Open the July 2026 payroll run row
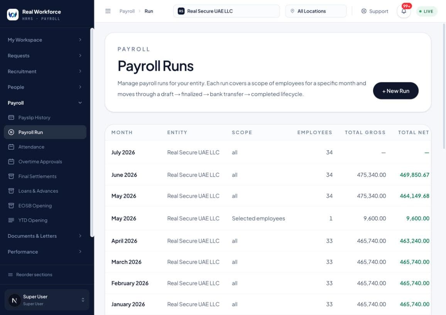 [x=268, y=152]
